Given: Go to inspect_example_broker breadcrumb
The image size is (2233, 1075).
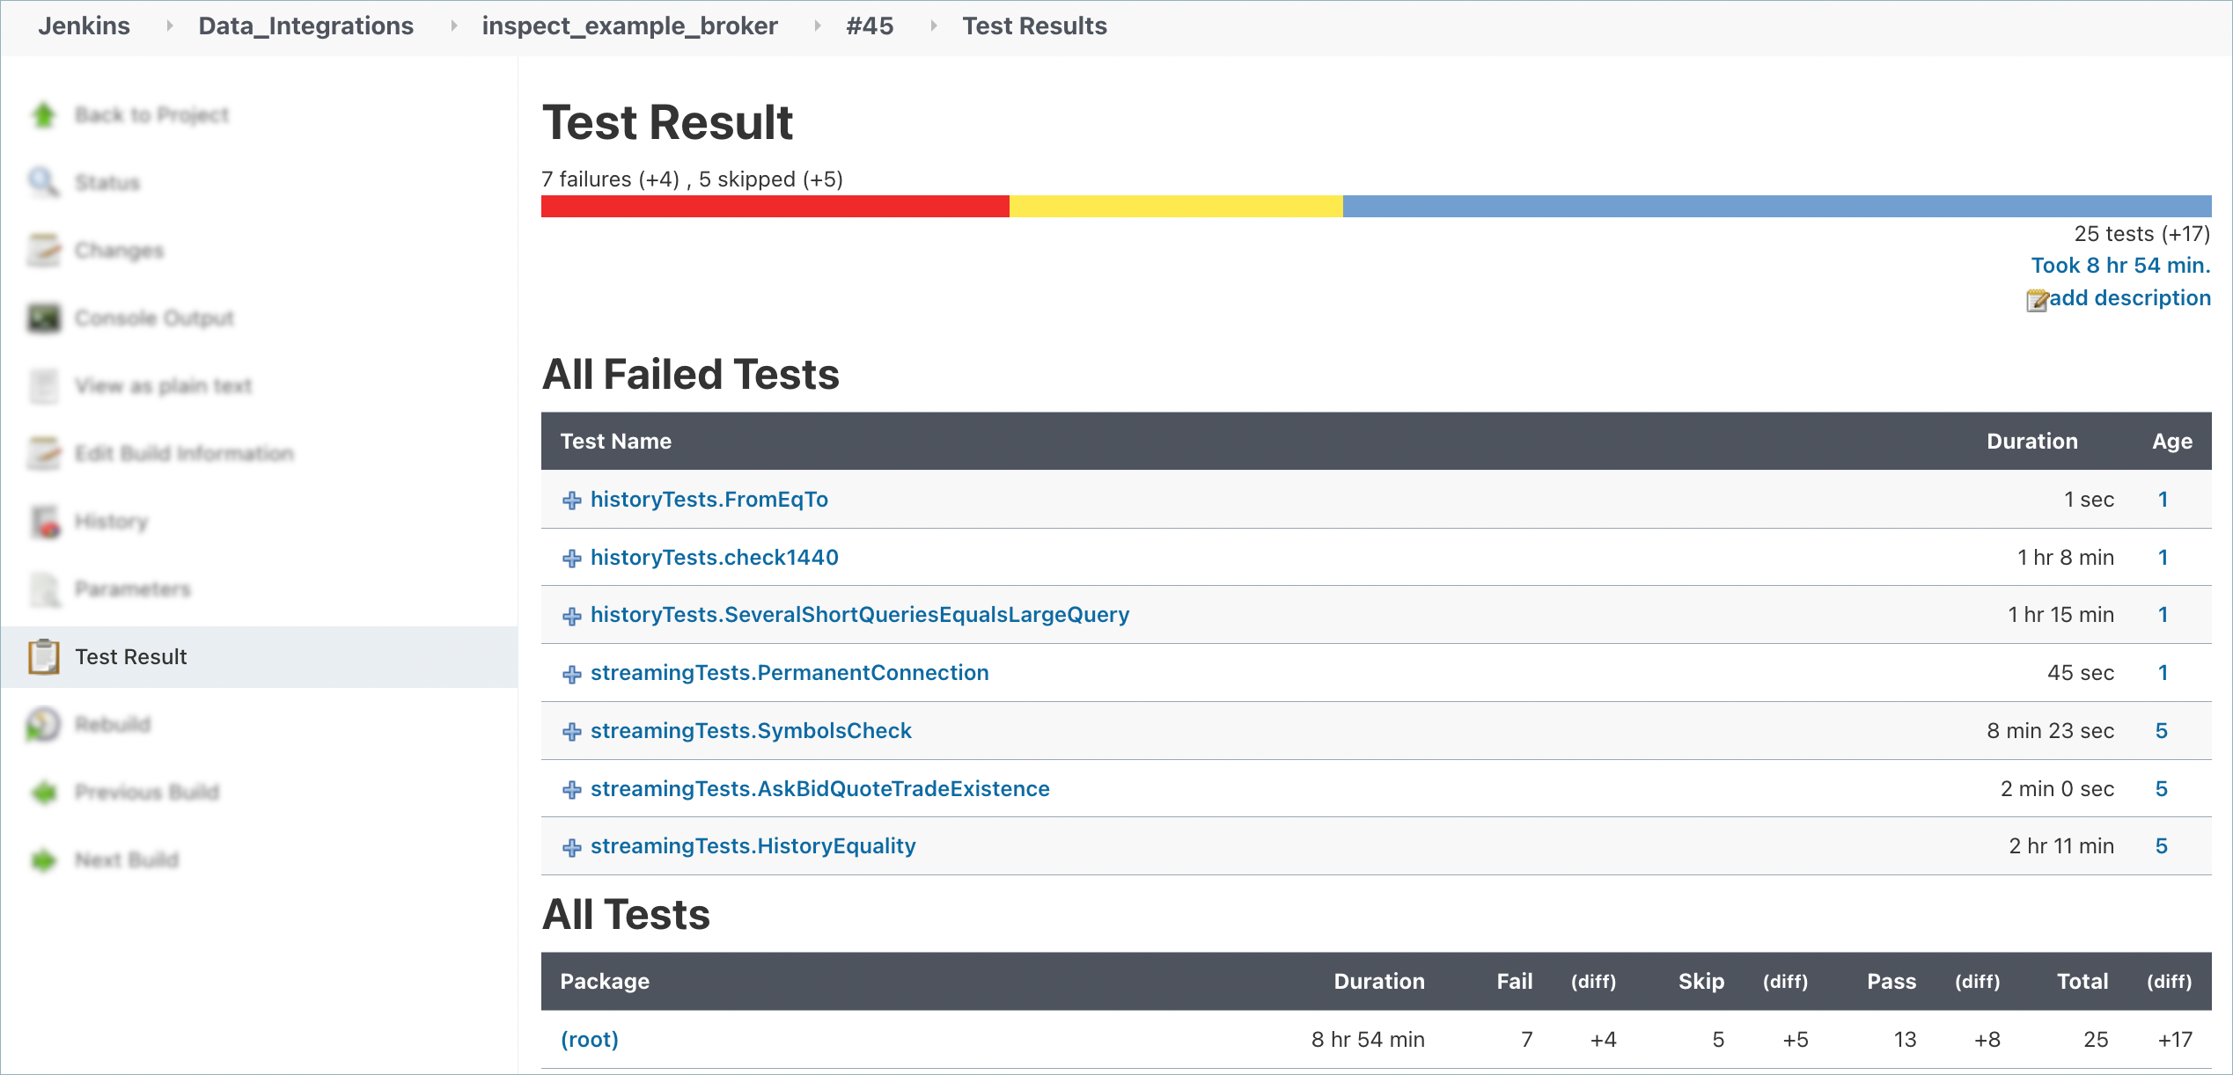Looking at the screenshot, I should pos(629,26).
